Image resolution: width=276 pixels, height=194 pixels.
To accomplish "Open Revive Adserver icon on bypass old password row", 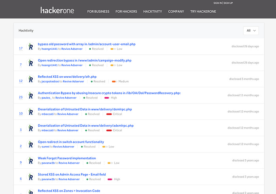I will click(30, 47).
